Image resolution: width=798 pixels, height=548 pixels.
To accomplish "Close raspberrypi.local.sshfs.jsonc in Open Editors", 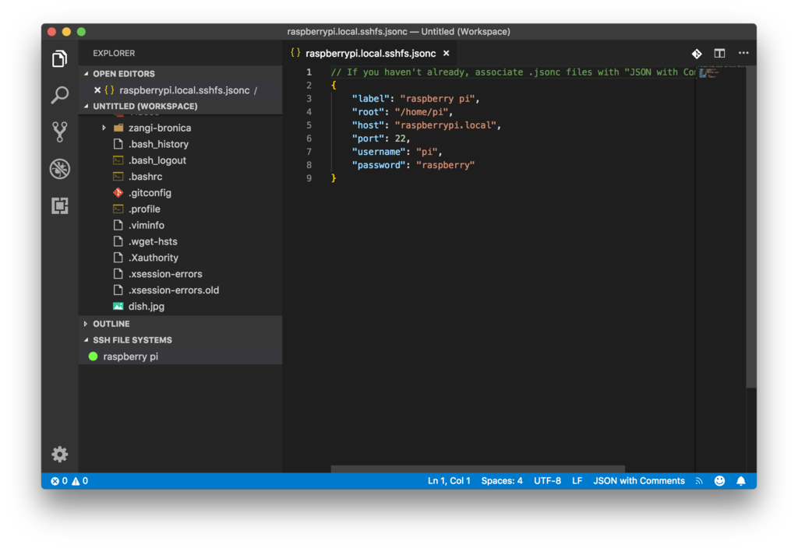I will tap(97, 90).
